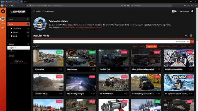198x111 pixels.
Task: Open Contact in the sidebar
Action: [19, 56]
